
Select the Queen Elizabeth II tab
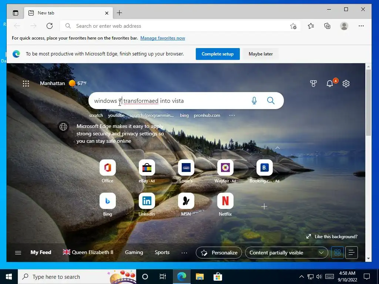click(x=88, y=252)
